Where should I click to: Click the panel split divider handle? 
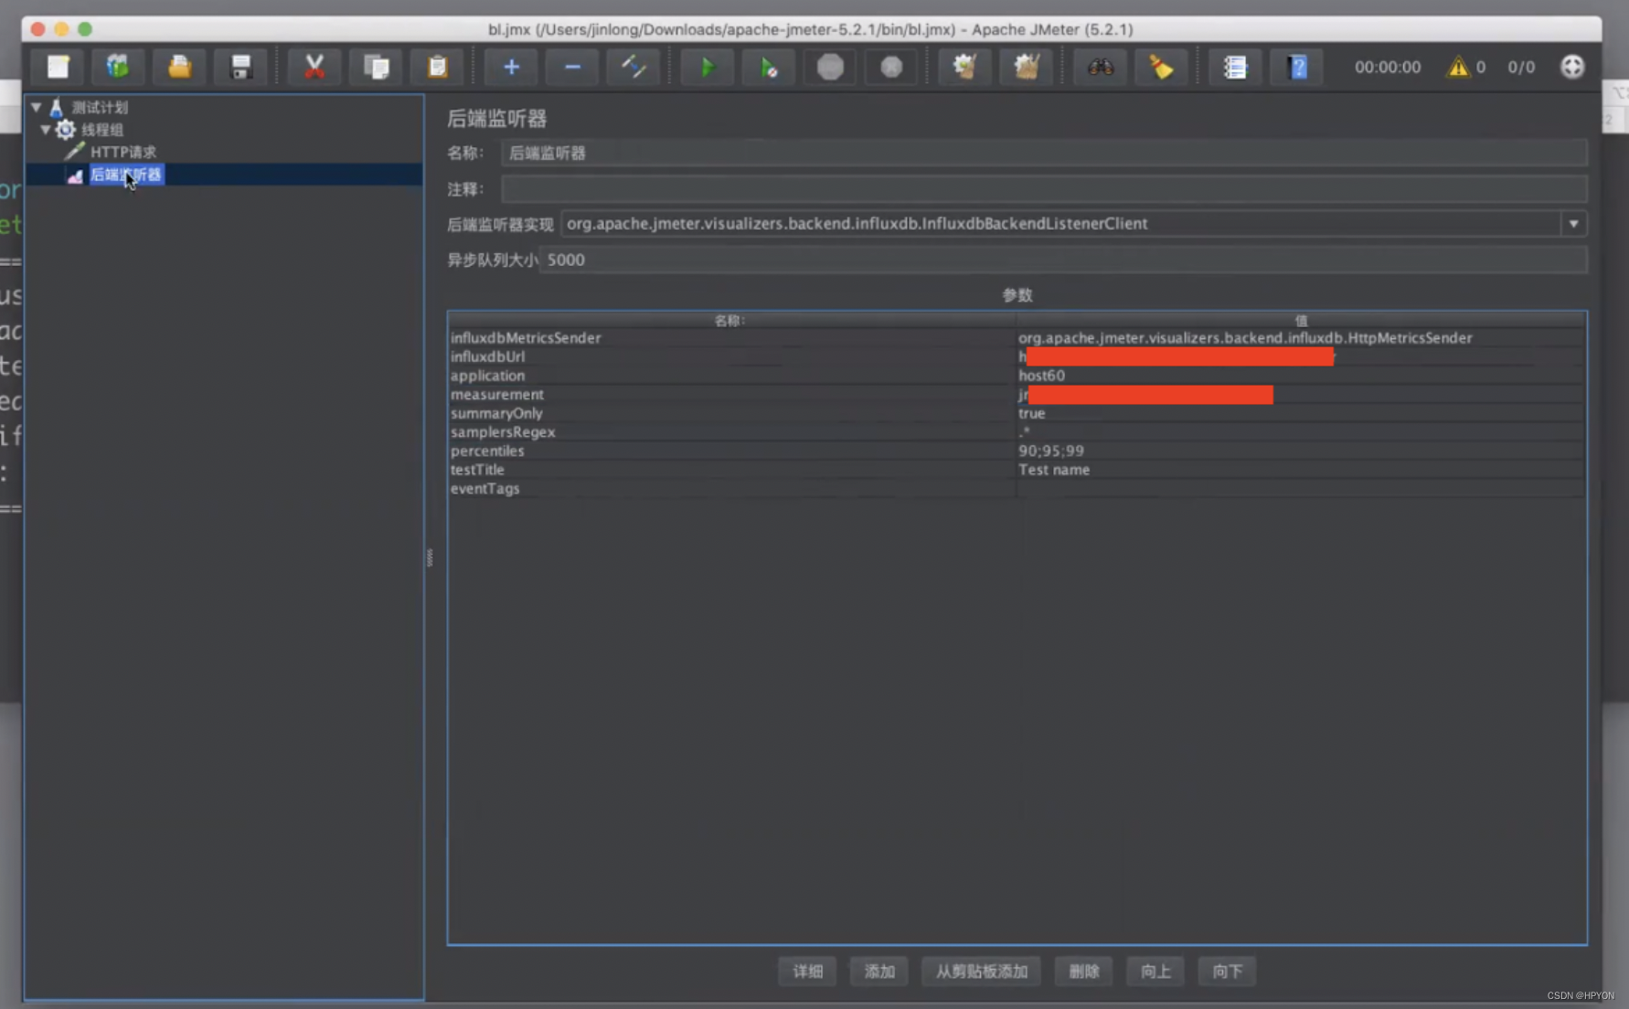click(430, 558)
